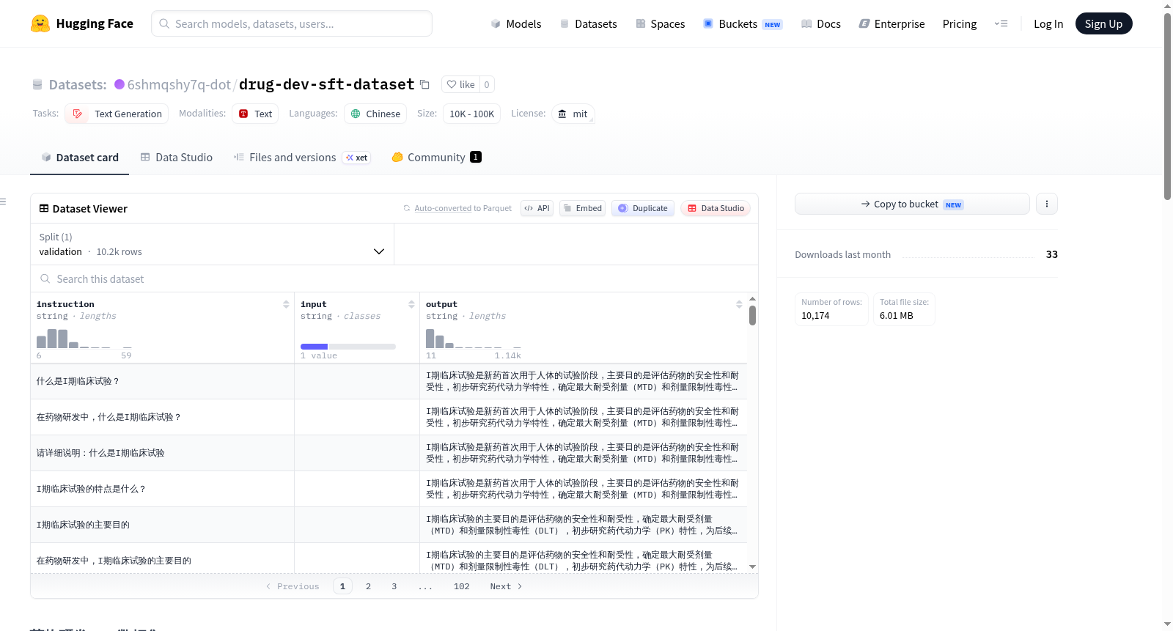
Task: Select row 'I期临床试验的特点是什么？'
Action: [x=389, y=489]
